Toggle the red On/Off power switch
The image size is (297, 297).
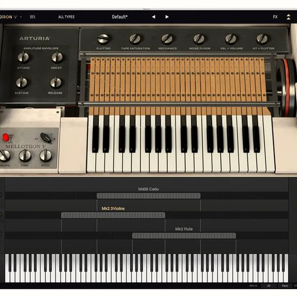click(x=6, y=137)
